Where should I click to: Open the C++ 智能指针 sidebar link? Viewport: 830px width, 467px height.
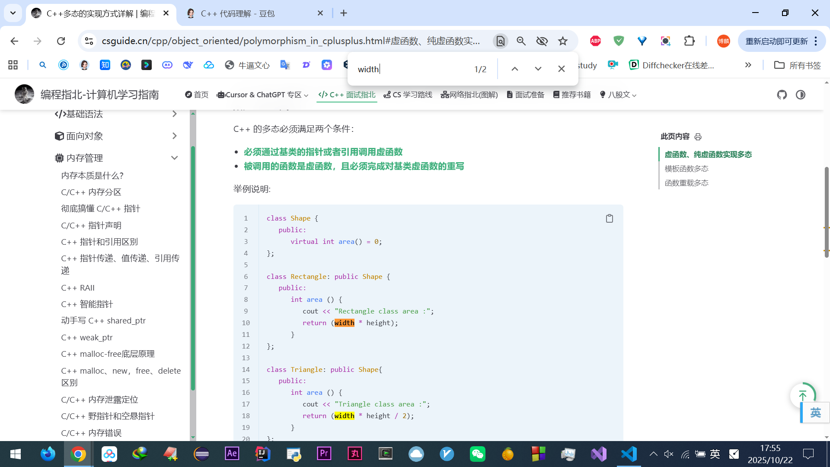(87, 304)
